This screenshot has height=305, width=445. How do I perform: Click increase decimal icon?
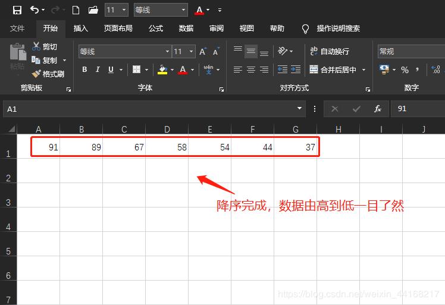point(435,70)
